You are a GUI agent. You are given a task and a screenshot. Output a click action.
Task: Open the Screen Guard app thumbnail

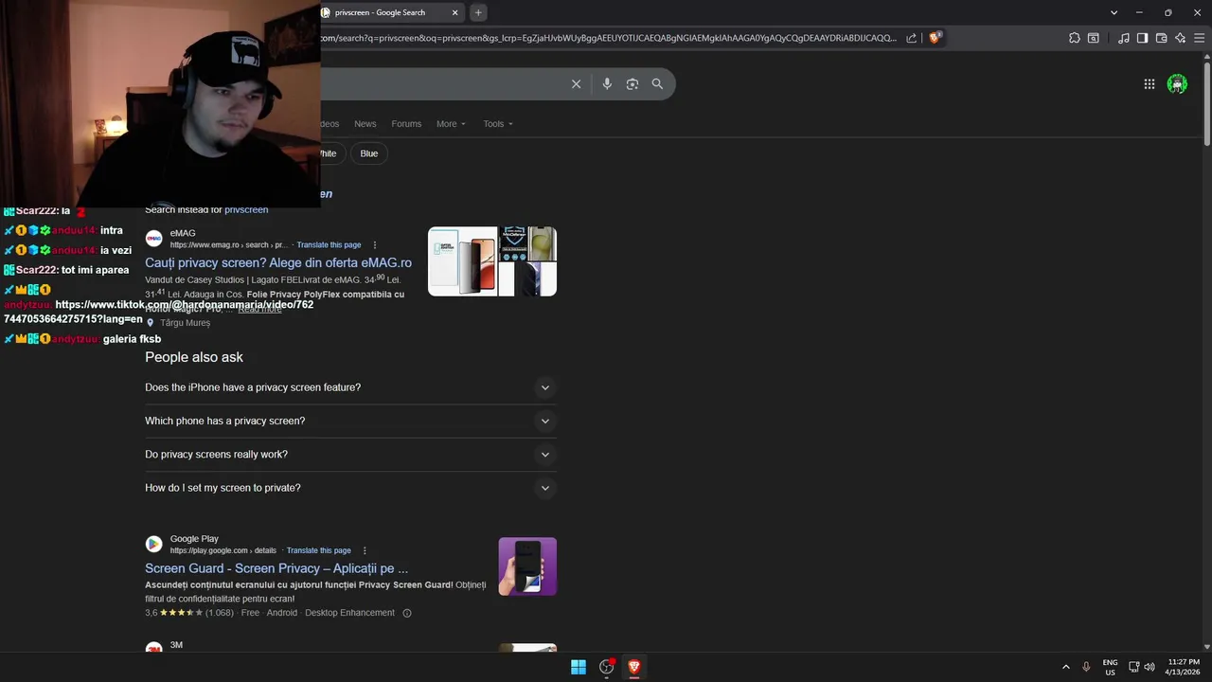527,566
